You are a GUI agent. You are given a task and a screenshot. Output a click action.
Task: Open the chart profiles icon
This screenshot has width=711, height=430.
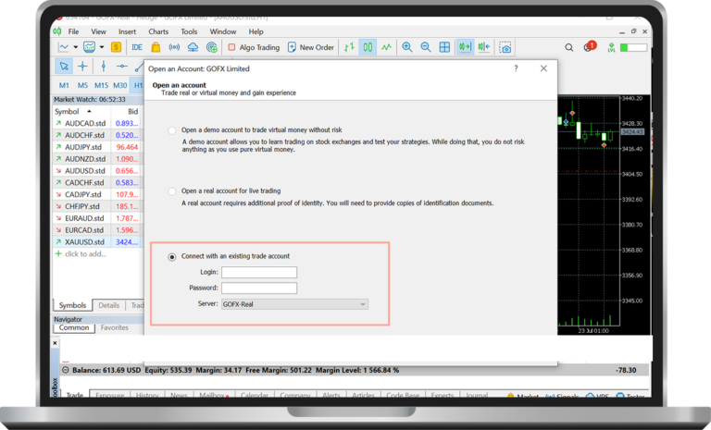tap(89, 47)
